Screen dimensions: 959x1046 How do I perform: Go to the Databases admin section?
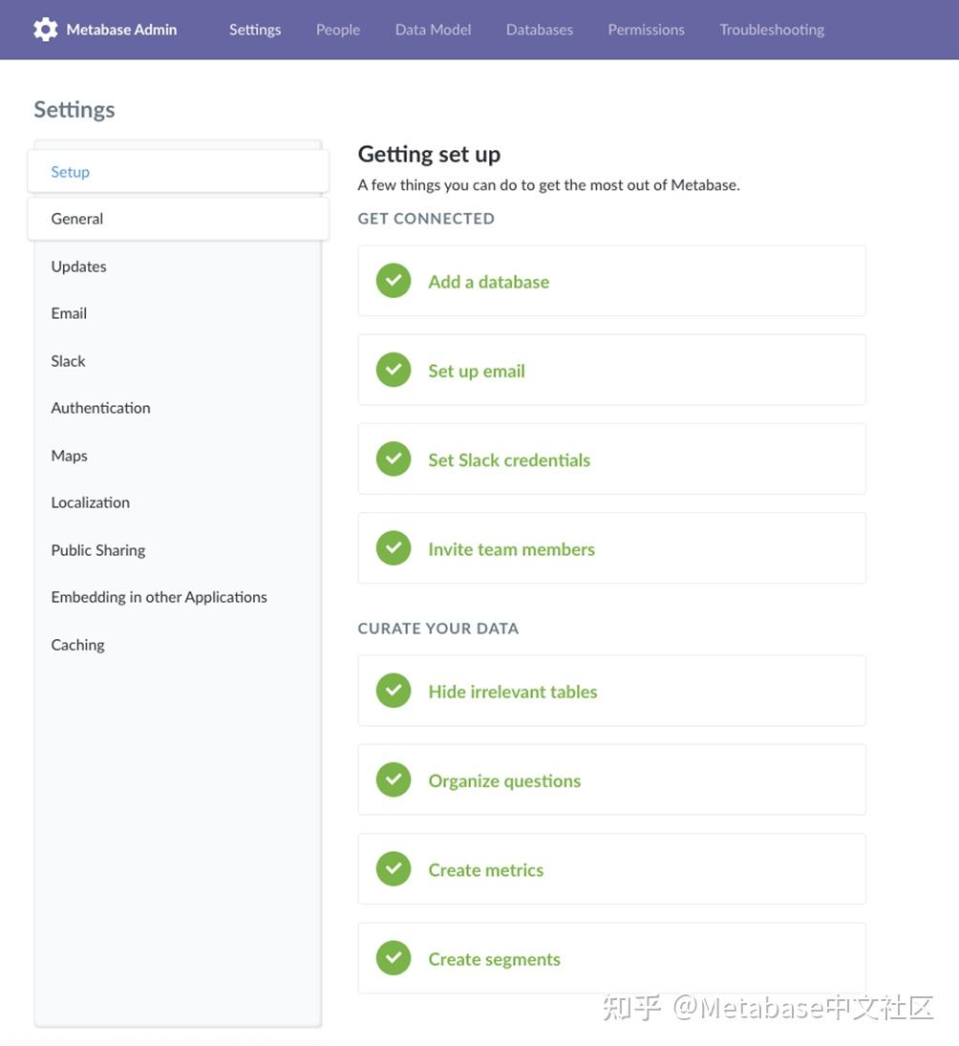540,30
